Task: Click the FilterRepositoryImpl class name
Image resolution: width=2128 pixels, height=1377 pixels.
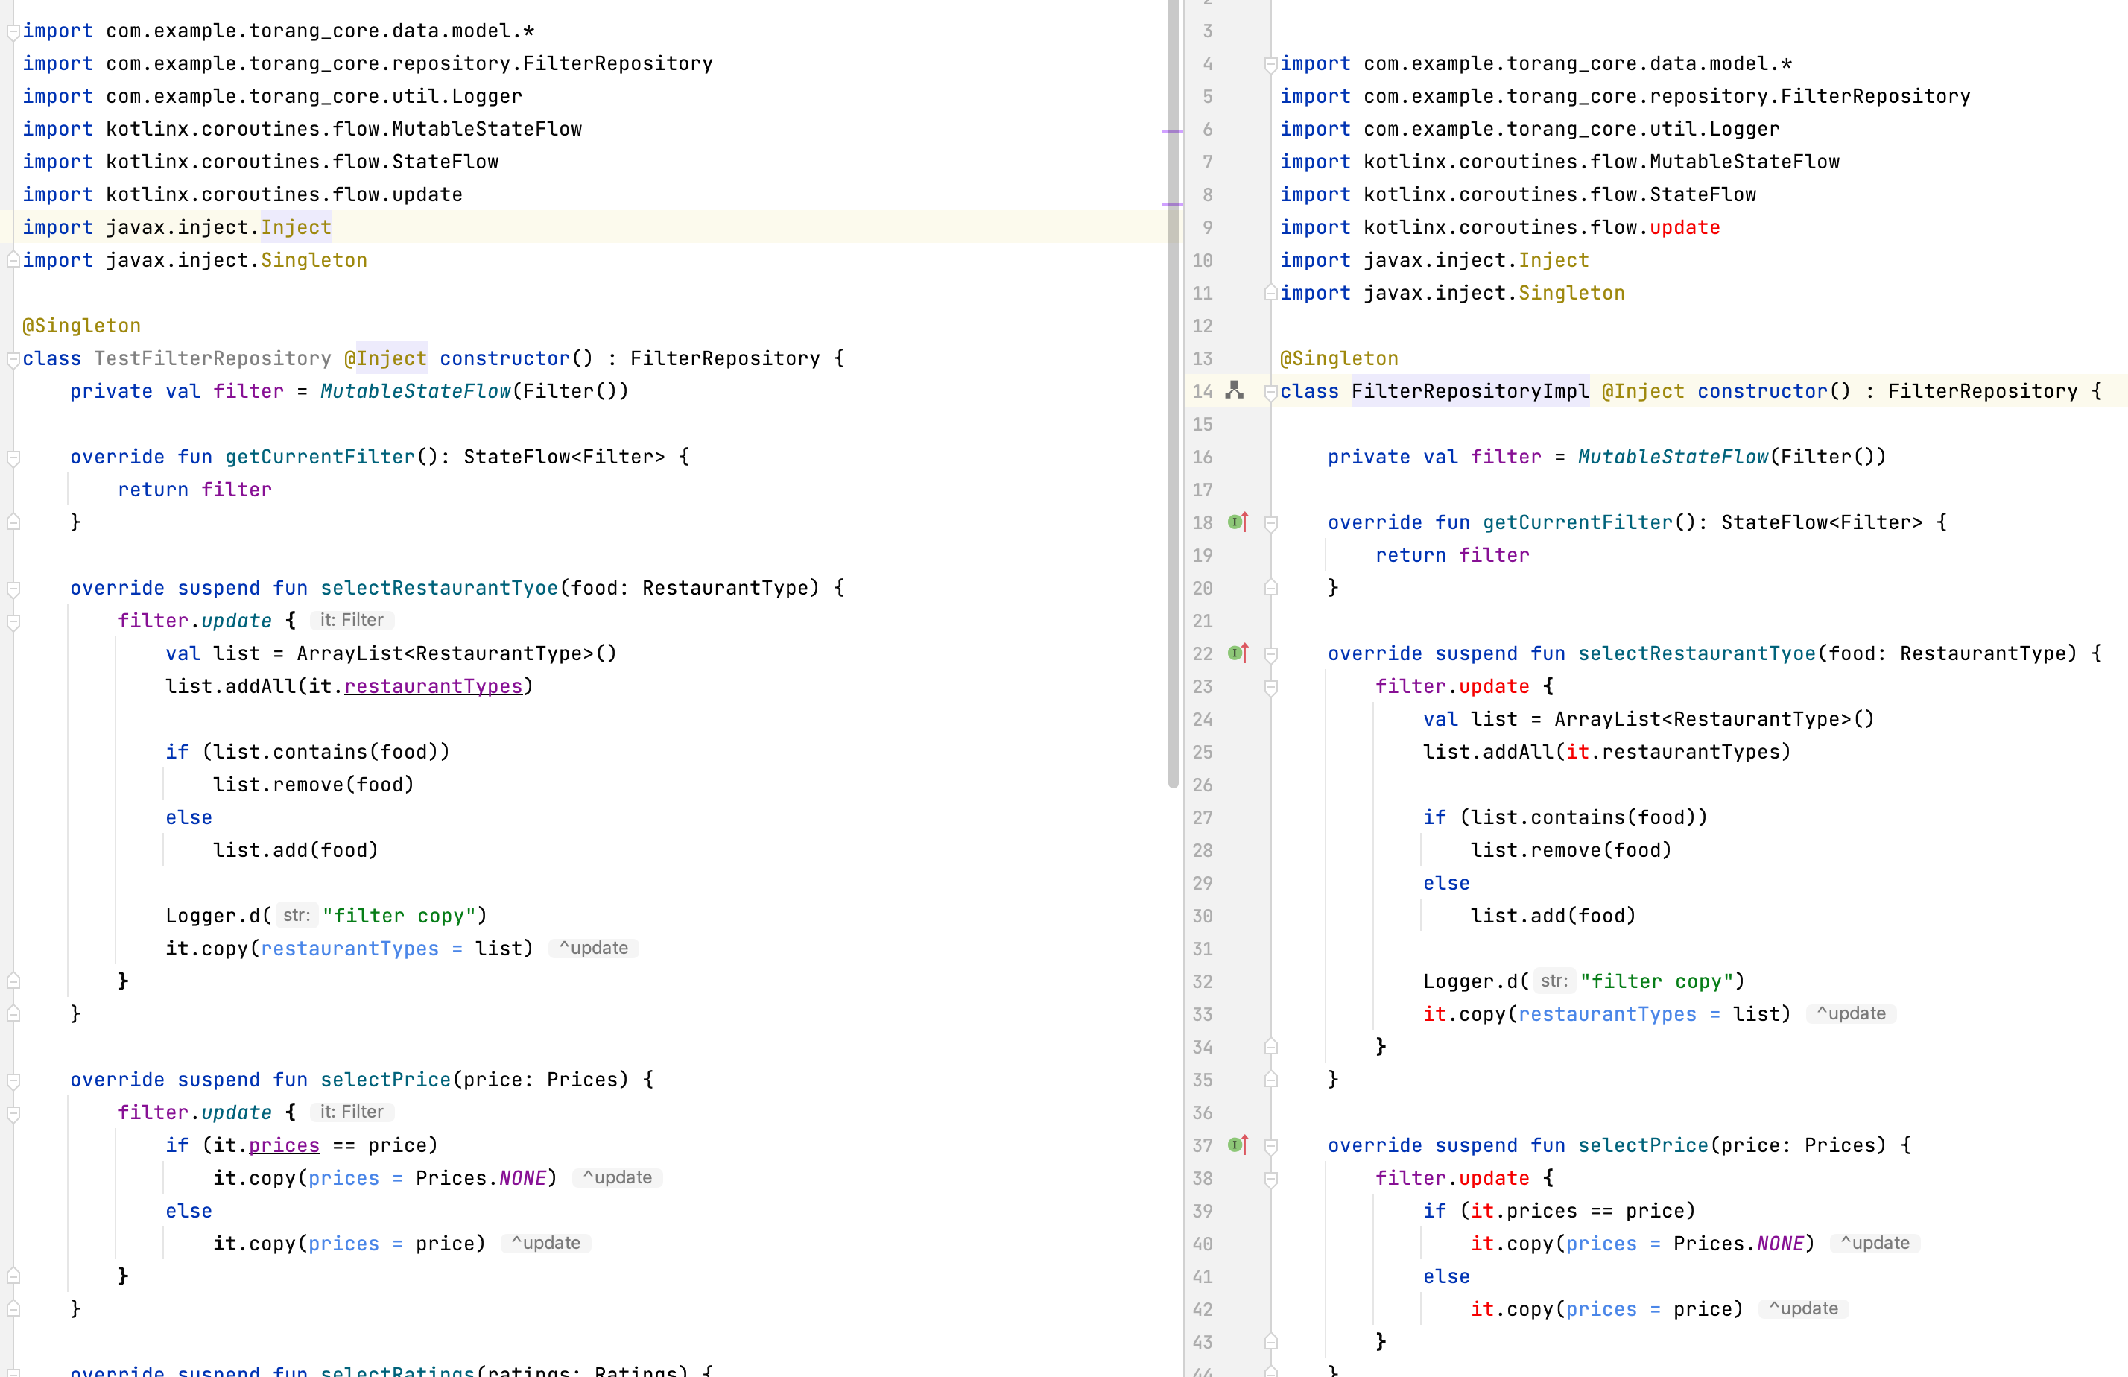Action: click(x=1469, y=390)
